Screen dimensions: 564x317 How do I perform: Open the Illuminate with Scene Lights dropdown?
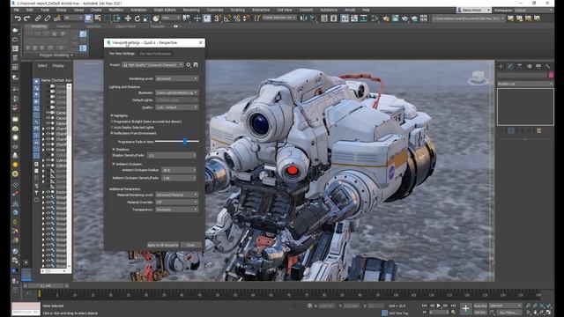pyautogui.click(x=176, y=92)
